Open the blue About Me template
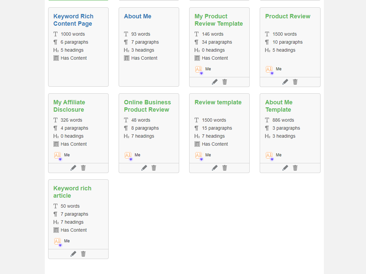366x274 pixels. pos(137,16)
